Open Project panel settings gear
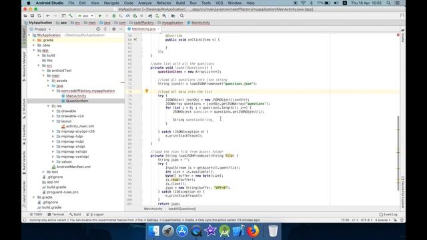 click(x=114, y=29)
